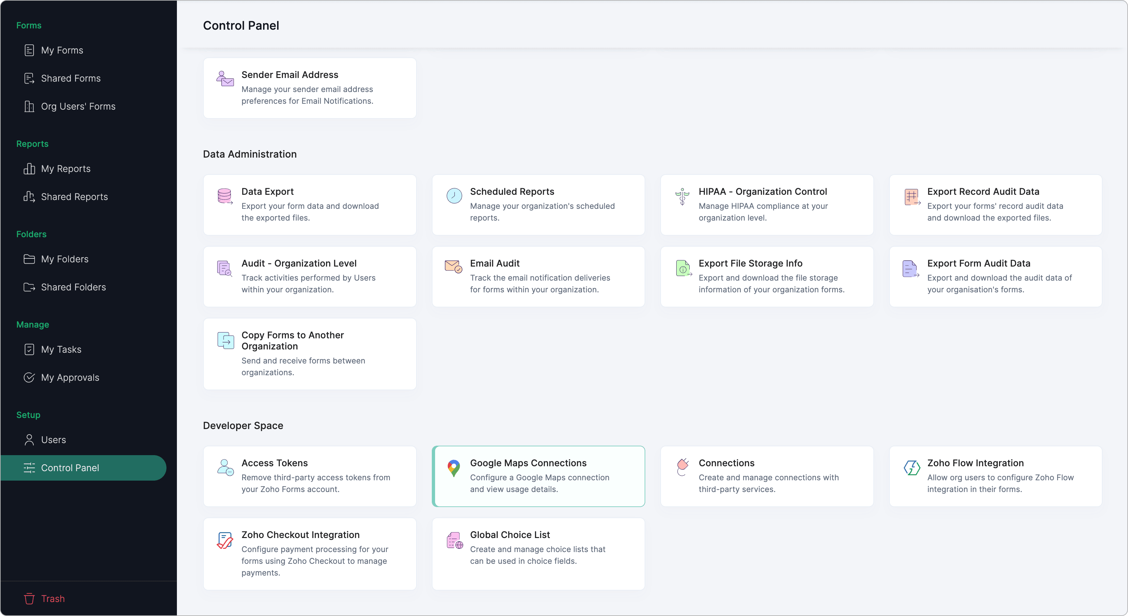Viewport: 1128px width, 616px height.
Task: Select Shared Folders in sidebar
Action: [x=73, y=287]
